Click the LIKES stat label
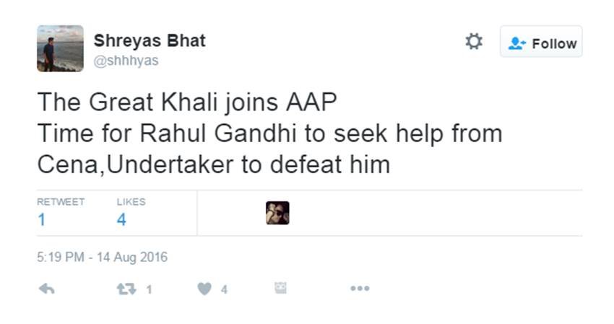The image size is (614, 324). pos(131,202)
